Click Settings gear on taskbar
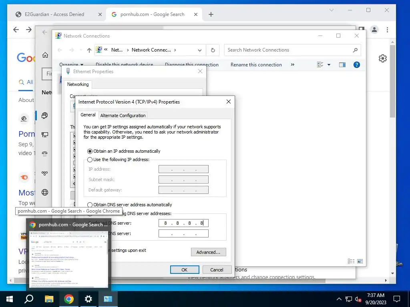This screenshot has height=307, width=410. (x=88, y=299)
